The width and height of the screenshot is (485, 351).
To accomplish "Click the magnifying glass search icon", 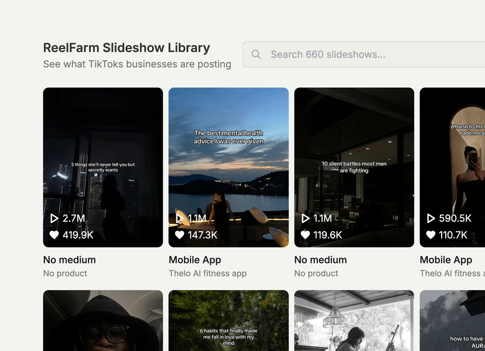I will coord(256,54).
